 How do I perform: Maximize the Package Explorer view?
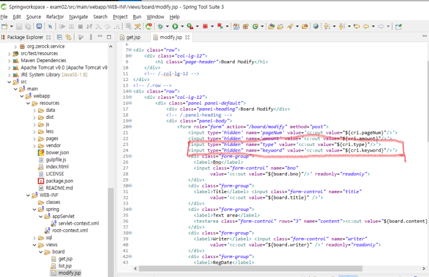pos(109,37)
